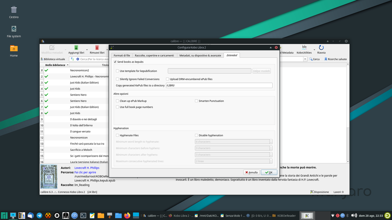Open Metadati, su dispositivo & avanzate tab
This screenshot has width=392, height=220.
[200, 55]
